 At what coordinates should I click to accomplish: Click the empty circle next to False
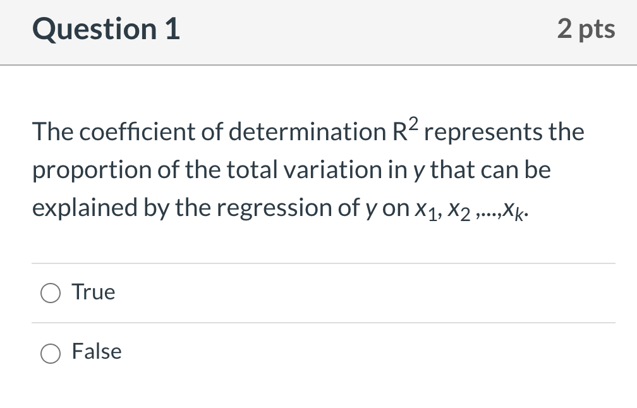[x=51, y=353]
